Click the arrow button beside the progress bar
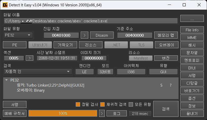This screenshot has width=207, height=120. (102, 113)
